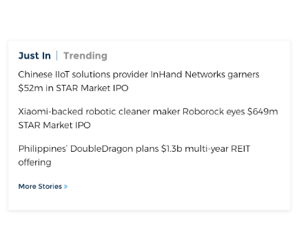Show trending stories via the grey Trending label
Viewport: 299px width, 249px height.
point(85,56)
